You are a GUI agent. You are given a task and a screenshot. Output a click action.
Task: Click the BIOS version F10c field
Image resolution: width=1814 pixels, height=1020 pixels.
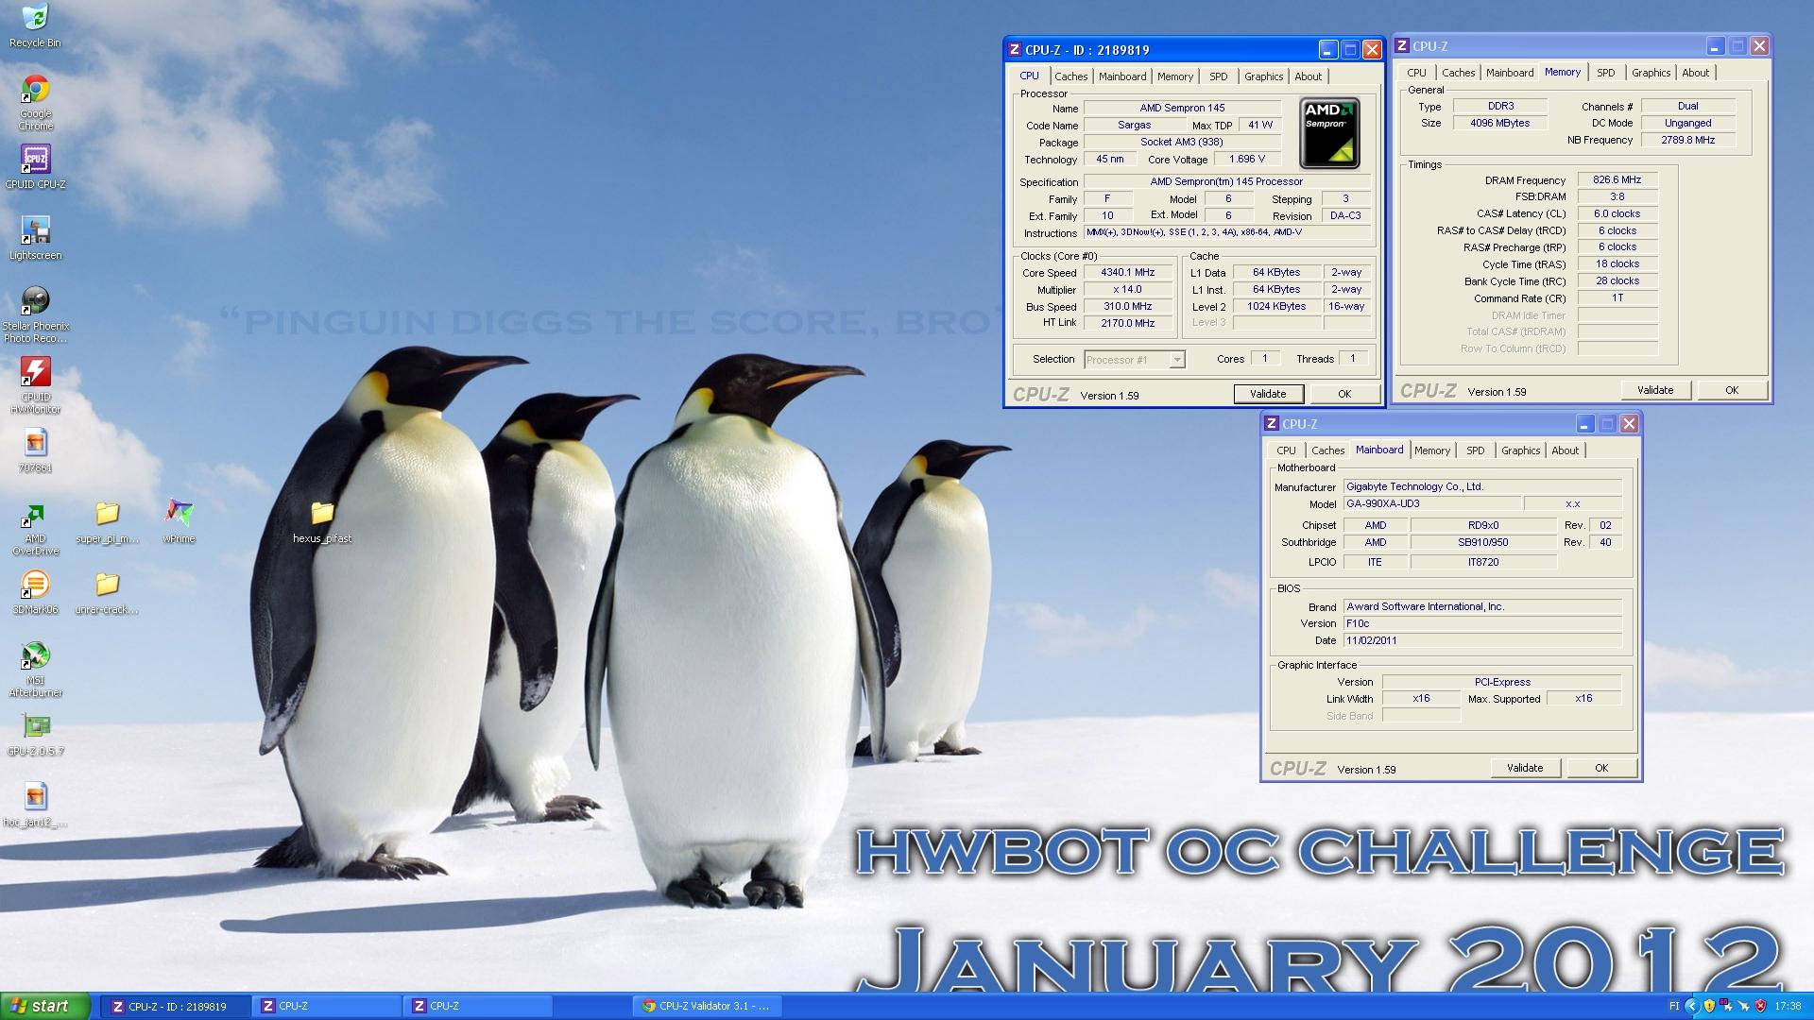[1482, 623]
